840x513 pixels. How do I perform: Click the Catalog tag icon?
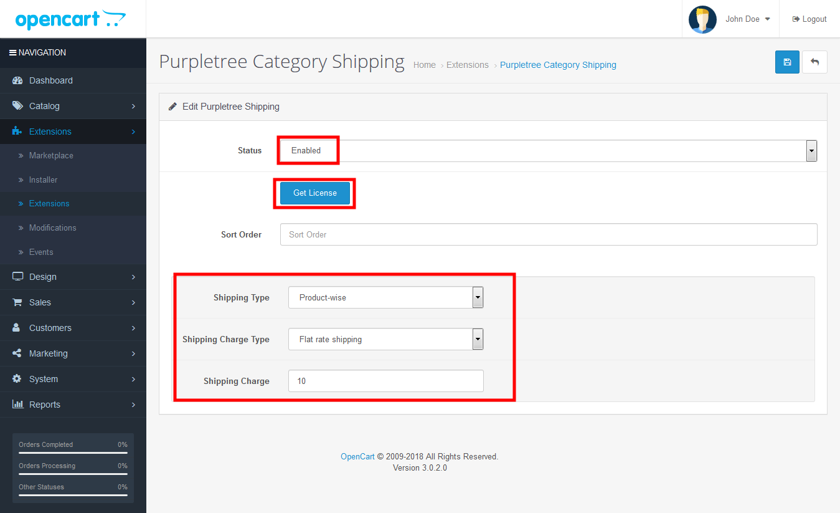coord(17,106)
